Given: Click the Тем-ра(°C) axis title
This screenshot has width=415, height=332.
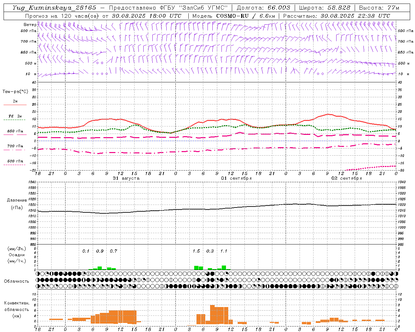Looking at the screenshot, I should (15, 92).
